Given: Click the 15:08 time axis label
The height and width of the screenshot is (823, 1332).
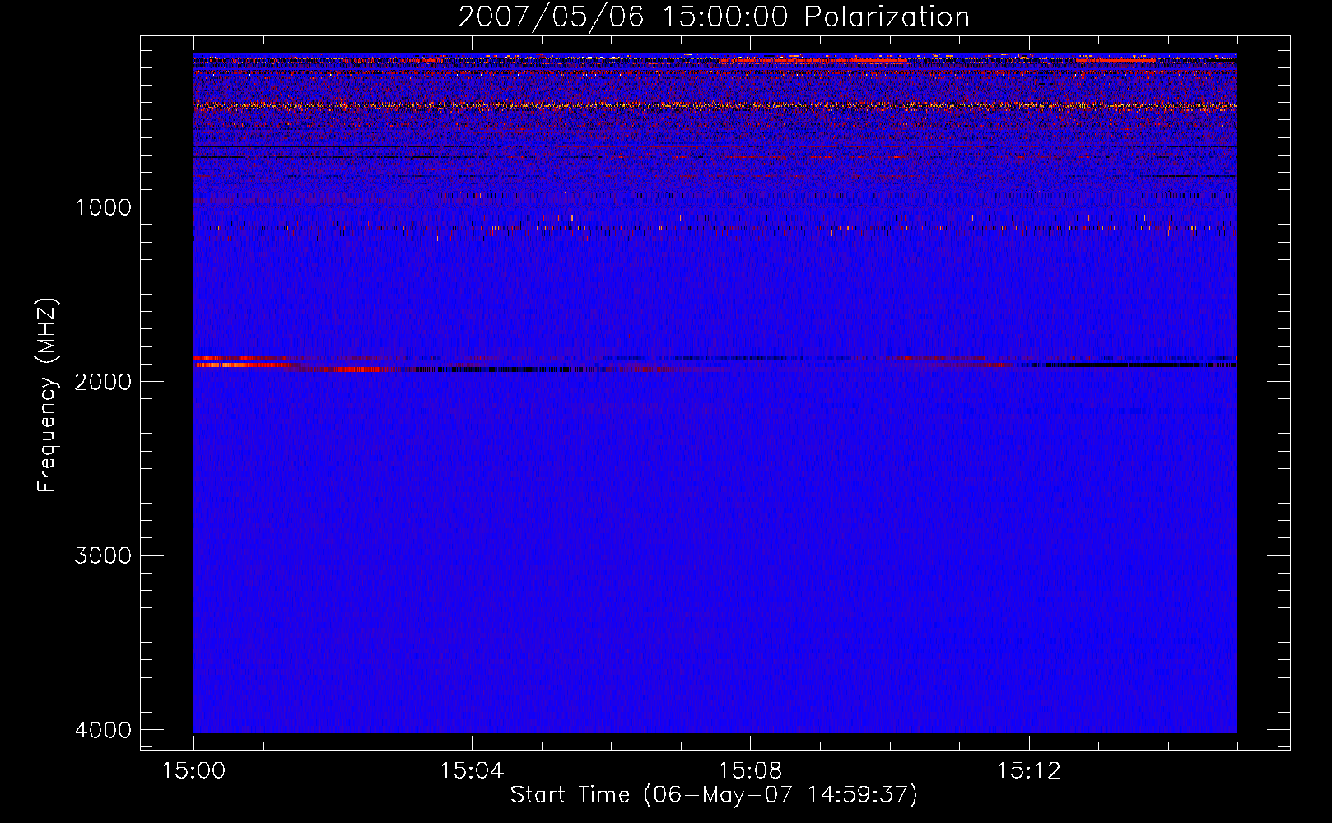Looking at the screenshot, I should pos(750,771).
